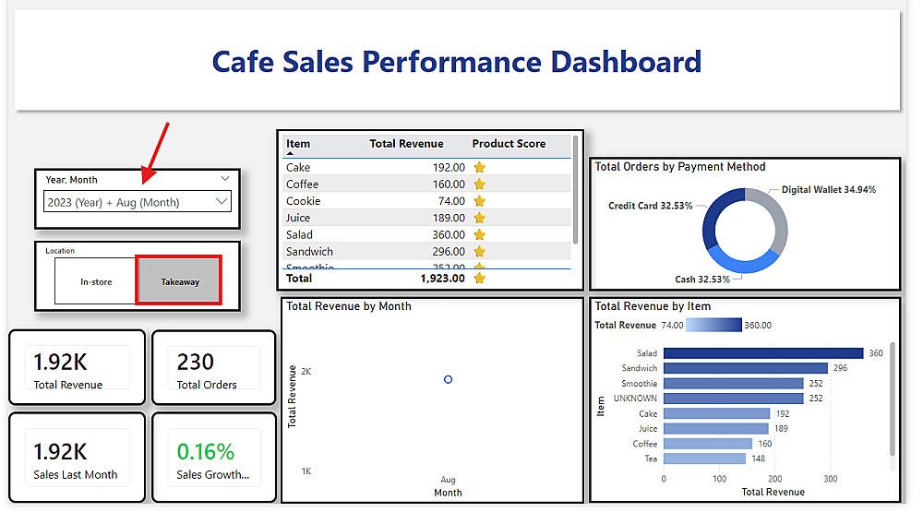Click the sort arrow under Item header
The width and height of the screenshot is (923, 524).
coord(290,153)
